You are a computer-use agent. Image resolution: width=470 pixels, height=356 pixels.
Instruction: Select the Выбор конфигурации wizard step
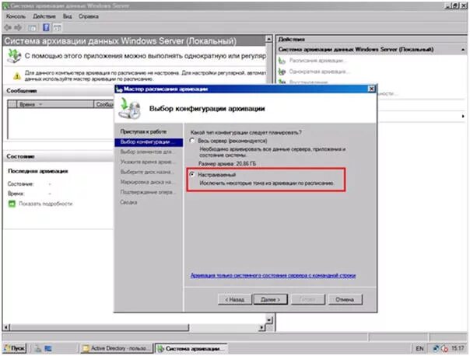[x=149, y=142]
